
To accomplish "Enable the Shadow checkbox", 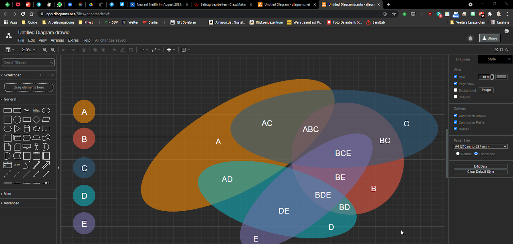I will pos(455,97).
